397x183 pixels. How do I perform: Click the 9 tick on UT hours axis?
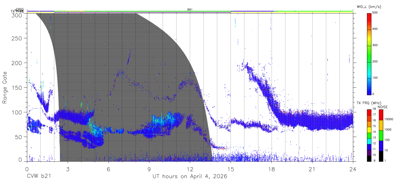[149, 169]
